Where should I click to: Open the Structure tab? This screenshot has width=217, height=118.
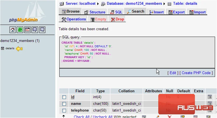95,12
